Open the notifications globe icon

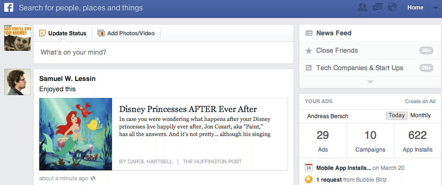[392, 8]
